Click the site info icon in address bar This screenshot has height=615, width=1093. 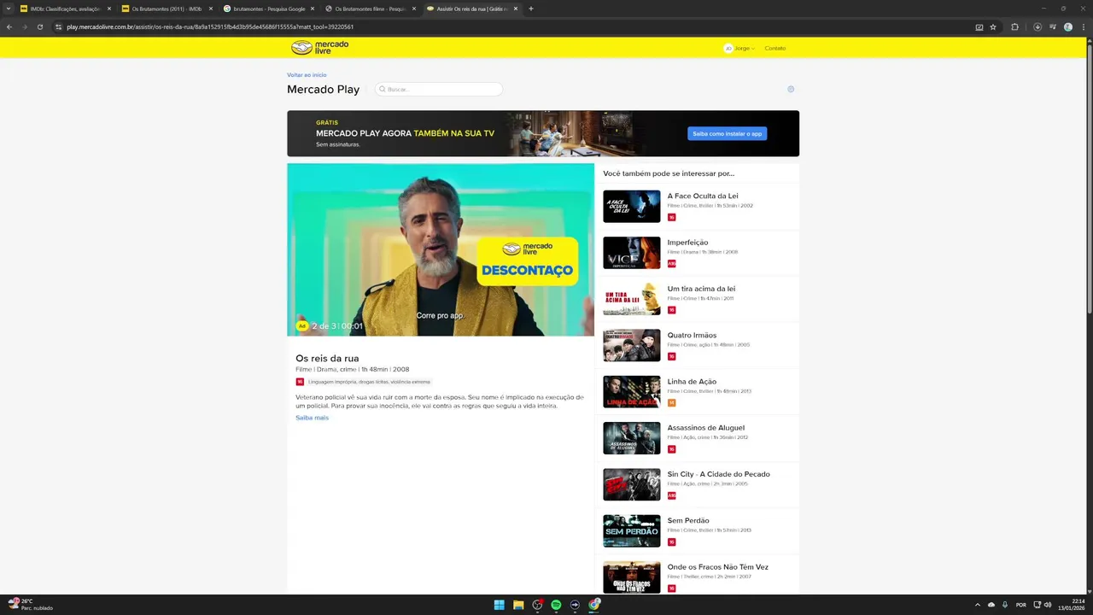(x=58, y=26)
